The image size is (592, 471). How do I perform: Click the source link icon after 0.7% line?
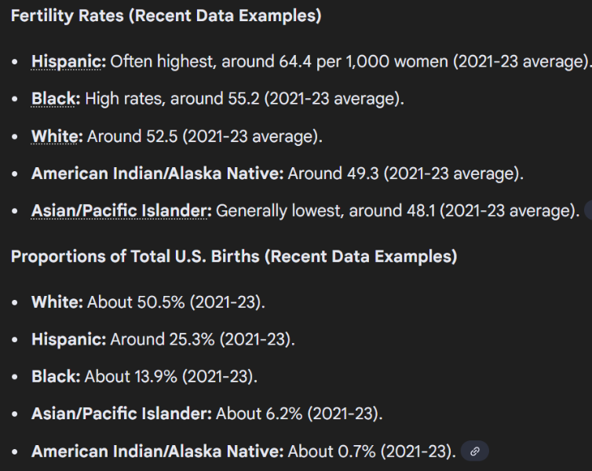click(474, 451)
